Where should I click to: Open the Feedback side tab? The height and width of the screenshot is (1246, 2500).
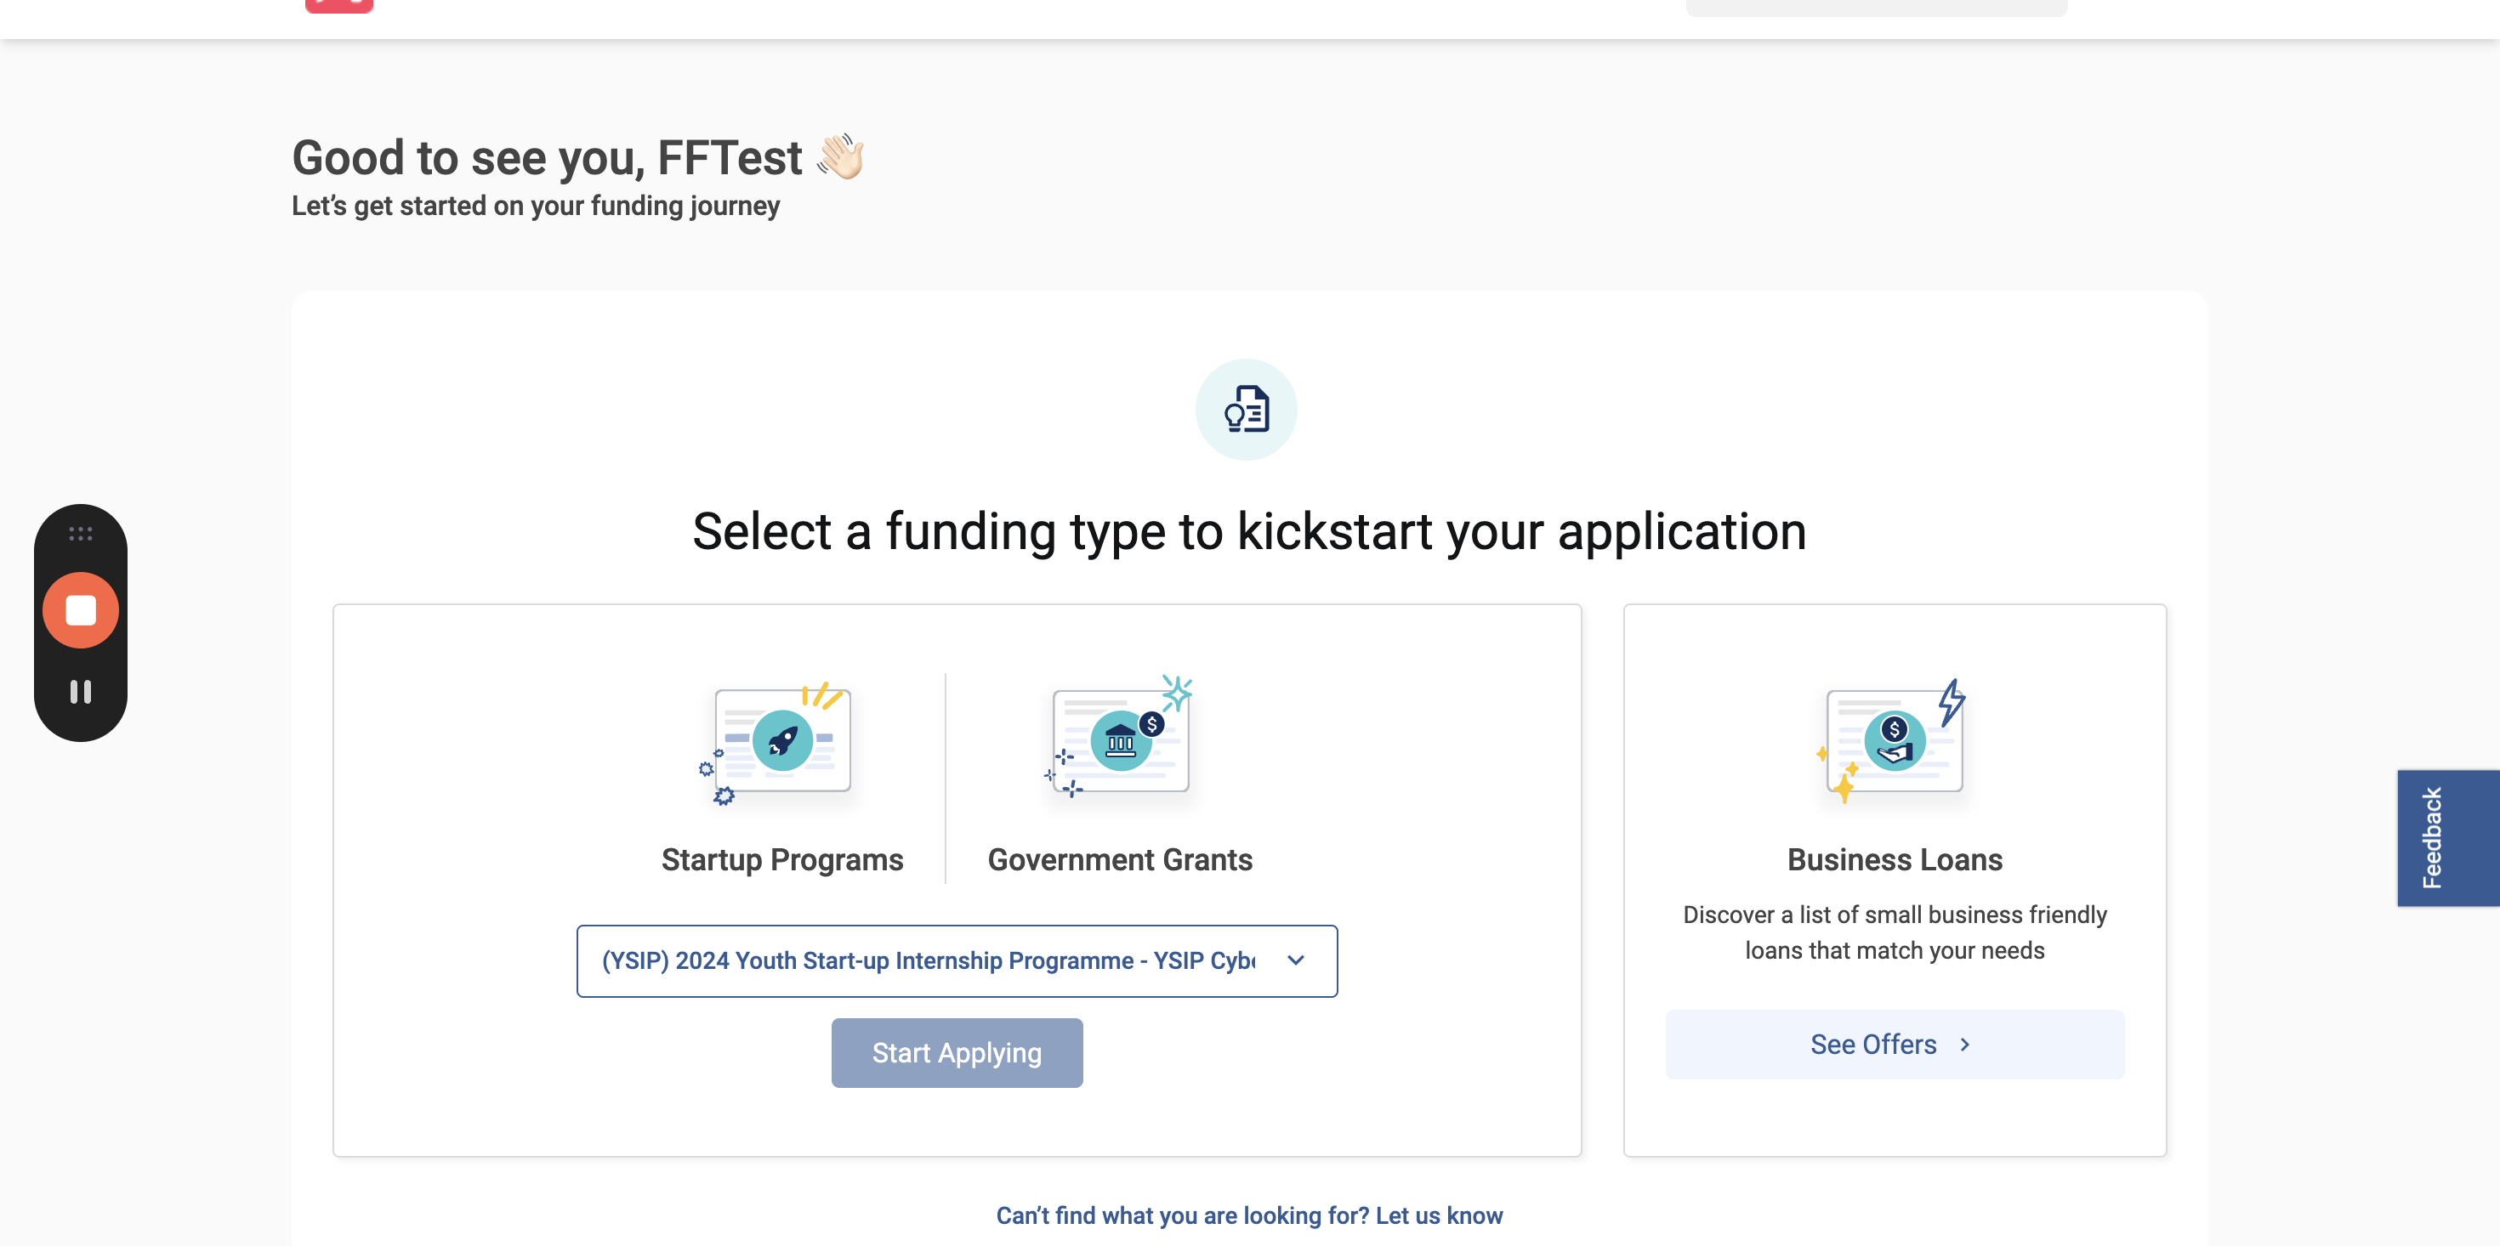[x=2447, y=838]
